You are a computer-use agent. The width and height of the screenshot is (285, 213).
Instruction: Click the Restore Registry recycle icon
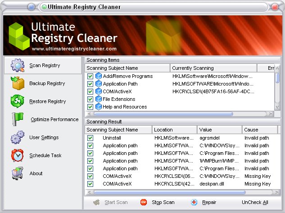tap(18, 101)
